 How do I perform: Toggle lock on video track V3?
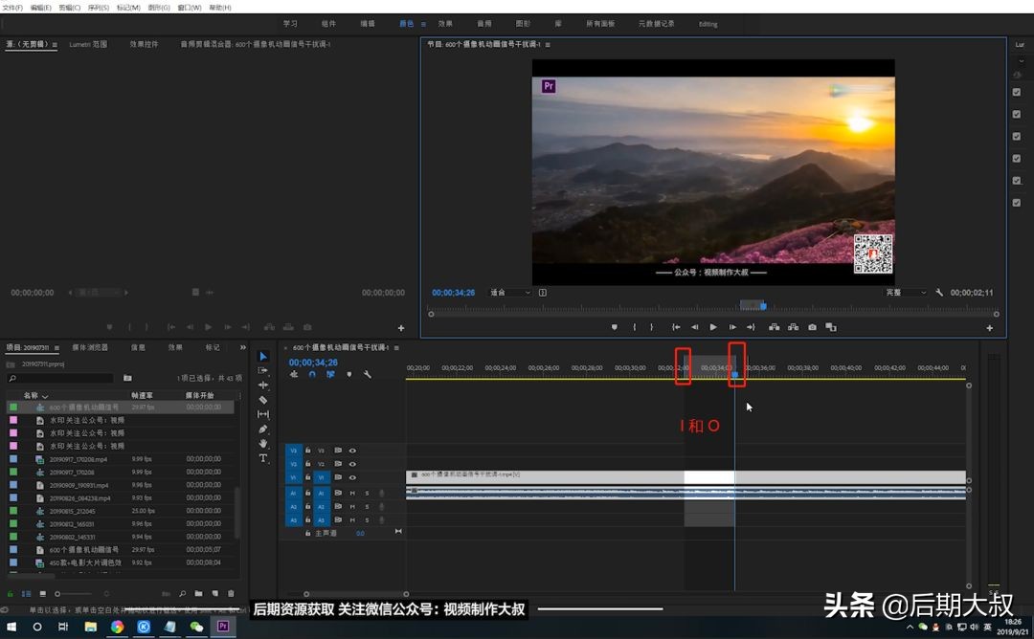click(308, 451)
